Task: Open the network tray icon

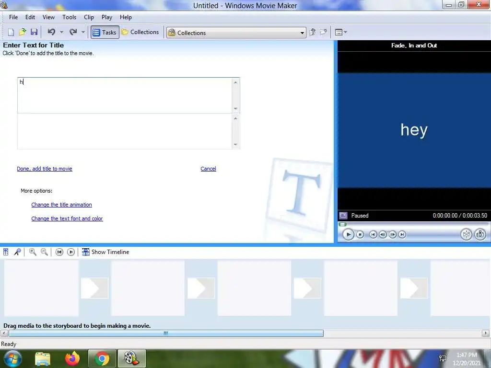Action: coord(443,358)
